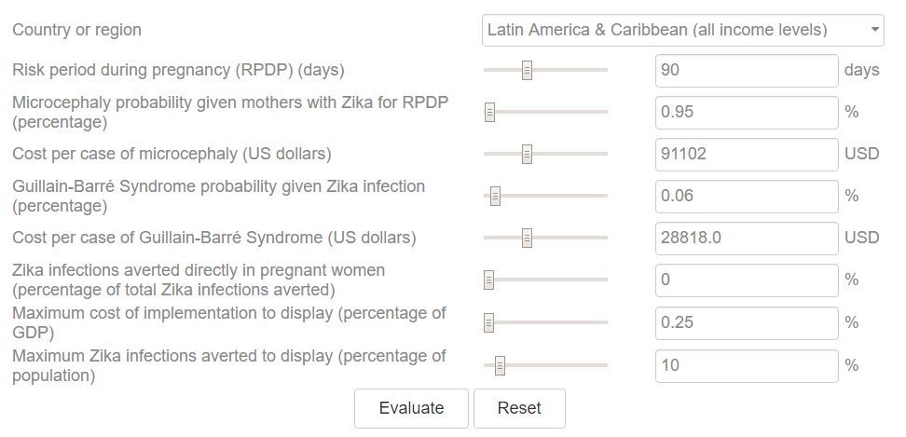The width and height of the screenshot is (906, 437).
Task: Click the Guillain-Barré cost per case slider handle
Action: (527, 238)
